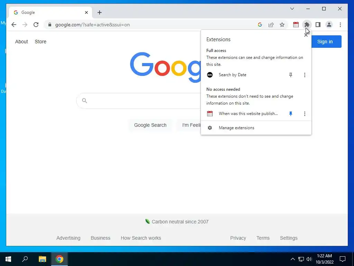
Task: Open File Explorer from the taskbar
Action: (x=42, y=259)
